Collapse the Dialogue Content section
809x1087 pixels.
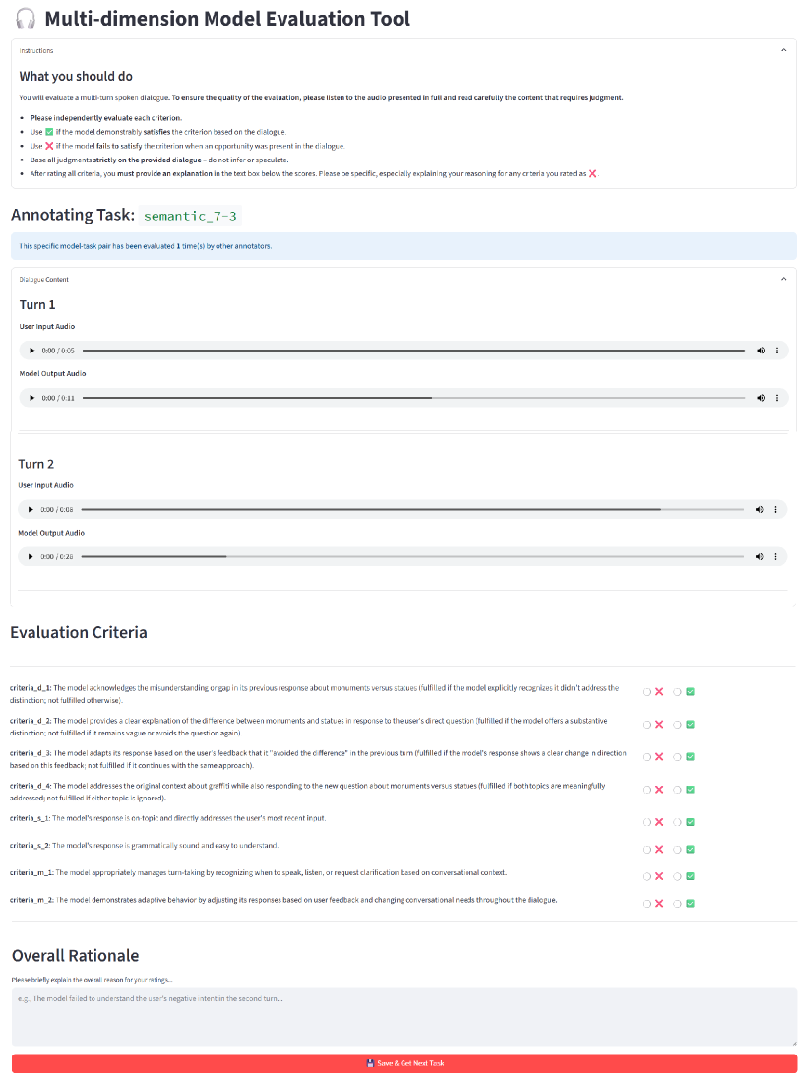click(x=783, y=279)
